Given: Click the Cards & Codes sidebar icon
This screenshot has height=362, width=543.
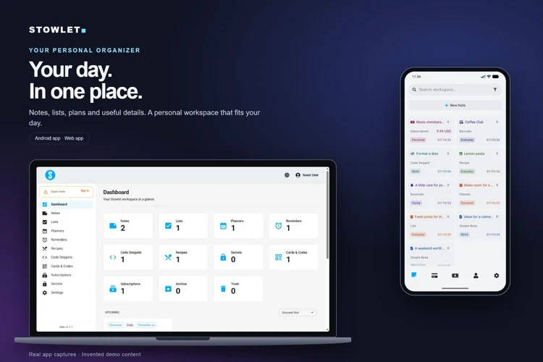Looking at the screenshot, I should (45, 266).
